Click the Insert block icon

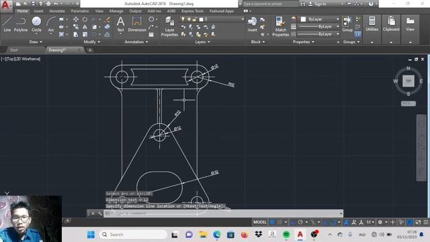pyautogui.click(x=253, y=24)
